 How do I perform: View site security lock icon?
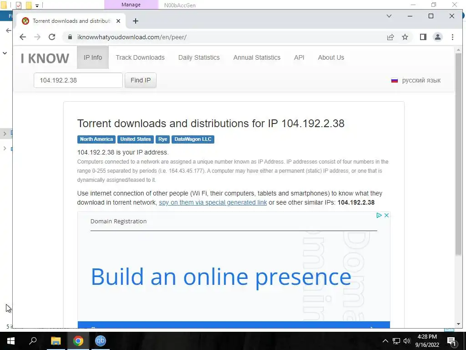pos(70,37)
